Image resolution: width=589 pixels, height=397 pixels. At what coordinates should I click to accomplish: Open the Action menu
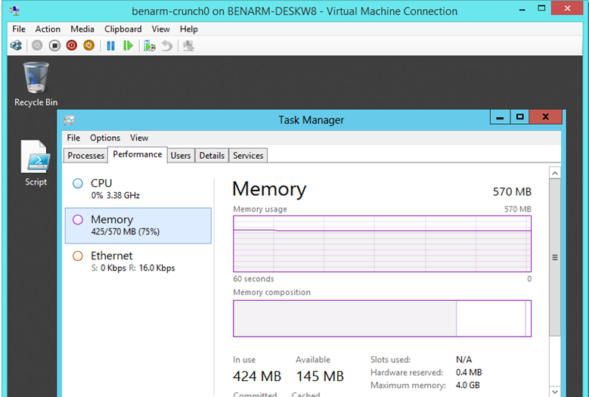pos(48,29)
